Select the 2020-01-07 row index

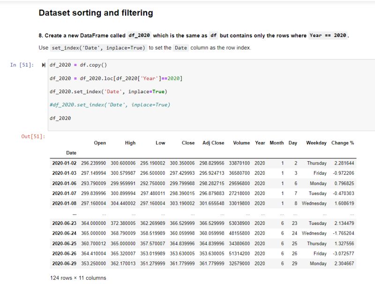[x=64, y=193]
